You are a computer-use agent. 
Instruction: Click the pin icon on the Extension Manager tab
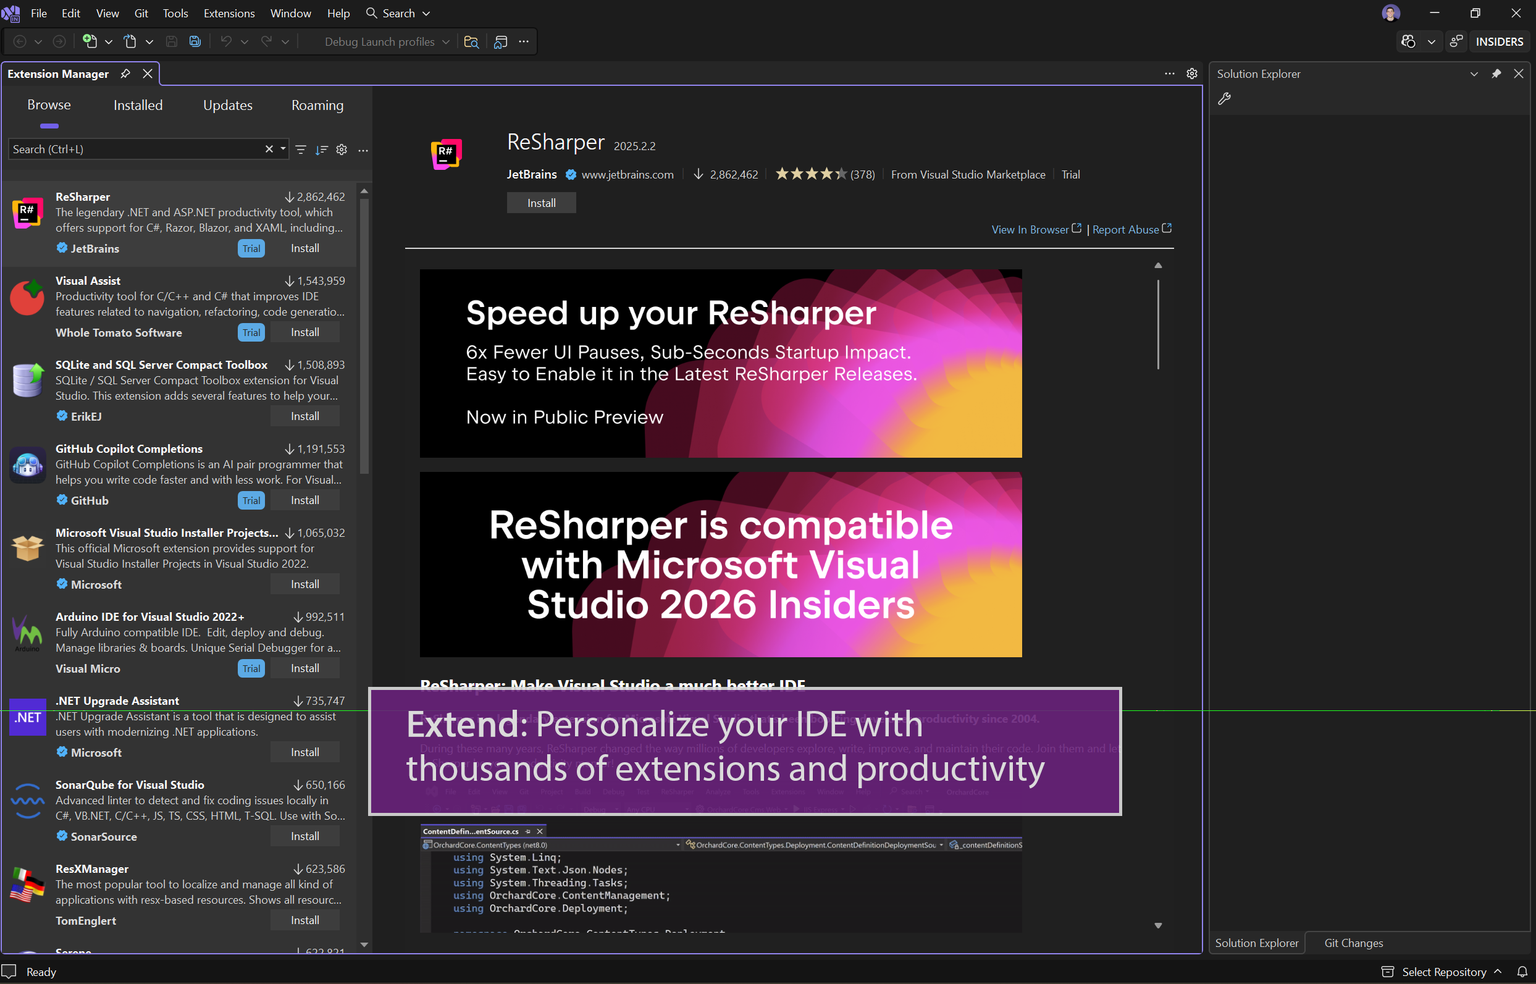(x=125, y=74)
